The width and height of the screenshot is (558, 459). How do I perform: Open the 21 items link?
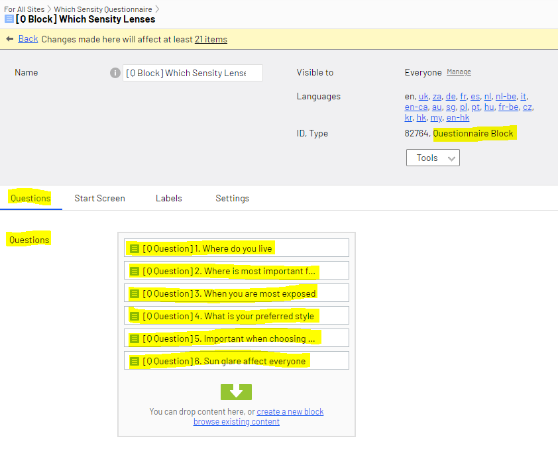point(211,39)
